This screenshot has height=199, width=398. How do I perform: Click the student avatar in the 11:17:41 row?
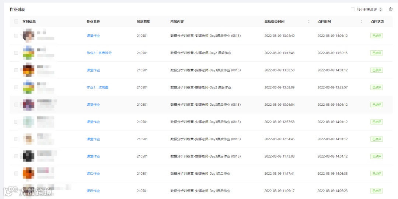[x=28, y=173]
